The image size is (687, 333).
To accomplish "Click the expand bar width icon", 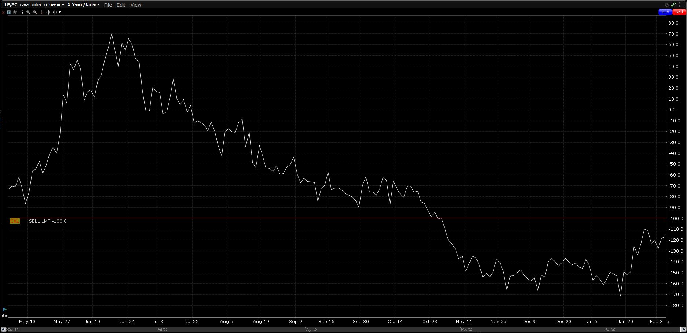I will tap(48, 12).
